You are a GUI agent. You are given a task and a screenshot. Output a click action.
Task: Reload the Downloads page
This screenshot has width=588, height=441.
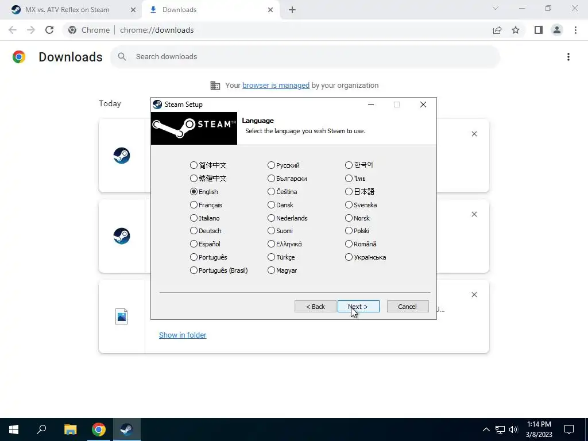click(x=49, y=30)
